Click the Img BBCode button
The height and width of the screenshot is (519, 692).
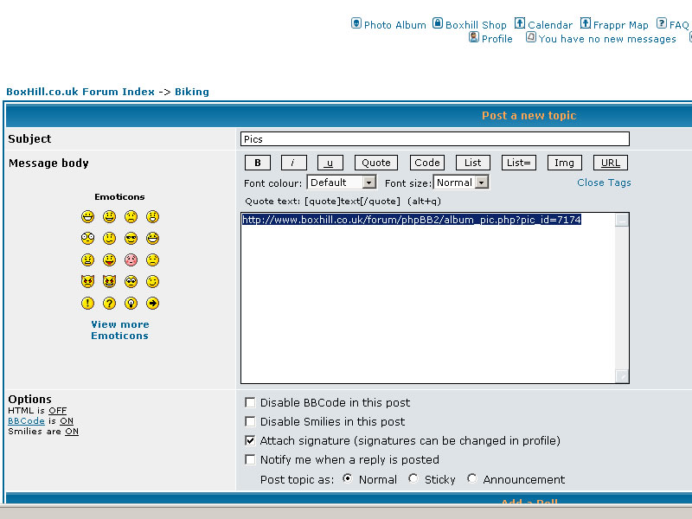click(x=564, y=163)
